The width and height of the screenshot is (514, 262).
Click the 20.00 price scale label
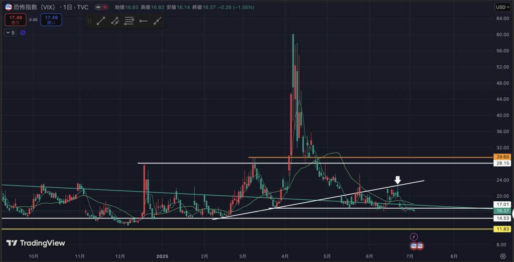[x=503, y=196]
